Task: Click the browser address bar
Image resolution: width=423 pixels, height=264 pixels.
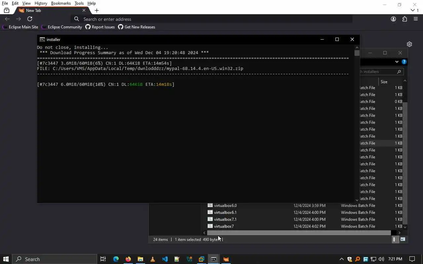Action: tap(211, 19)
